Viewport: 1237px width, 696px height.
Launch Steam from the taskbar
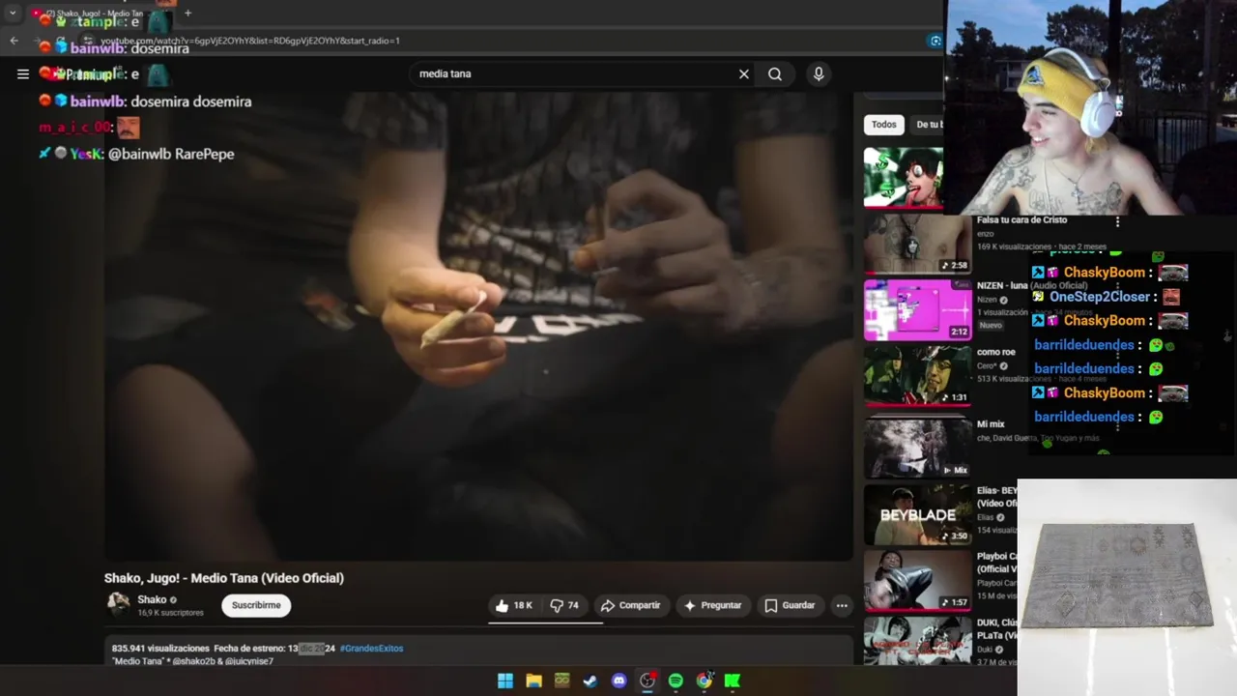(590, 681)
